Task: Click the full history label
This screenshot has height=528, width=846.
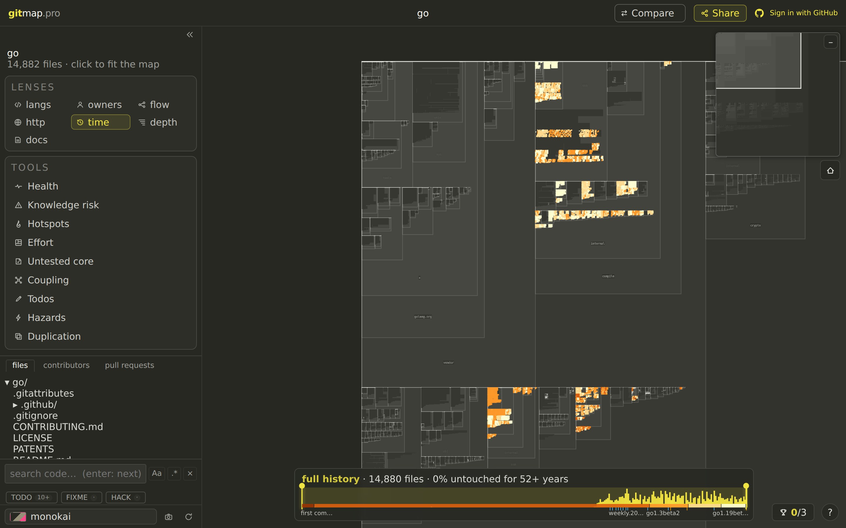Action: tap(330, 479)
